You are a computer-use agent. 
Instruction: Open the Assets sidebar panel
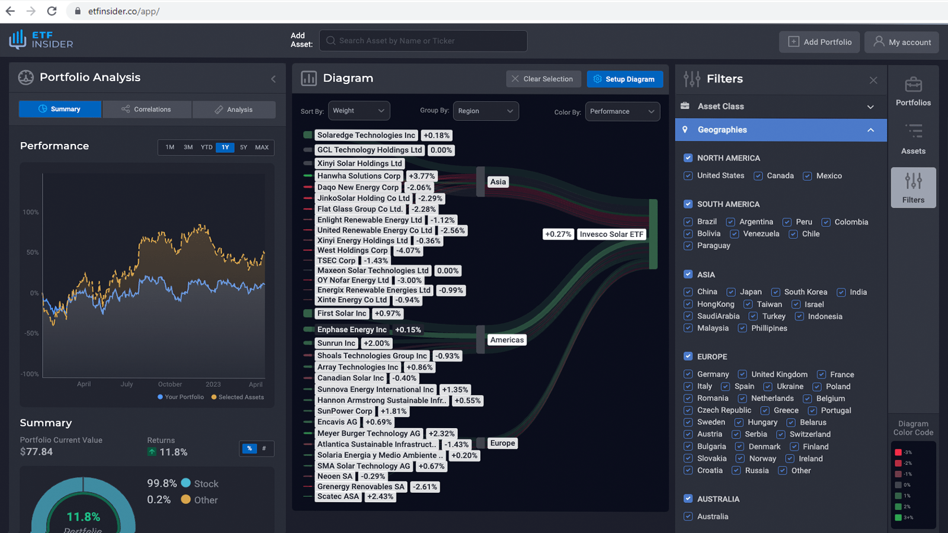click(913, 139)
